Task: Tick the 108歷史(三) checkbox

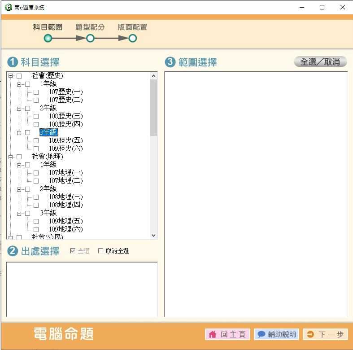Action: (36, 116)
